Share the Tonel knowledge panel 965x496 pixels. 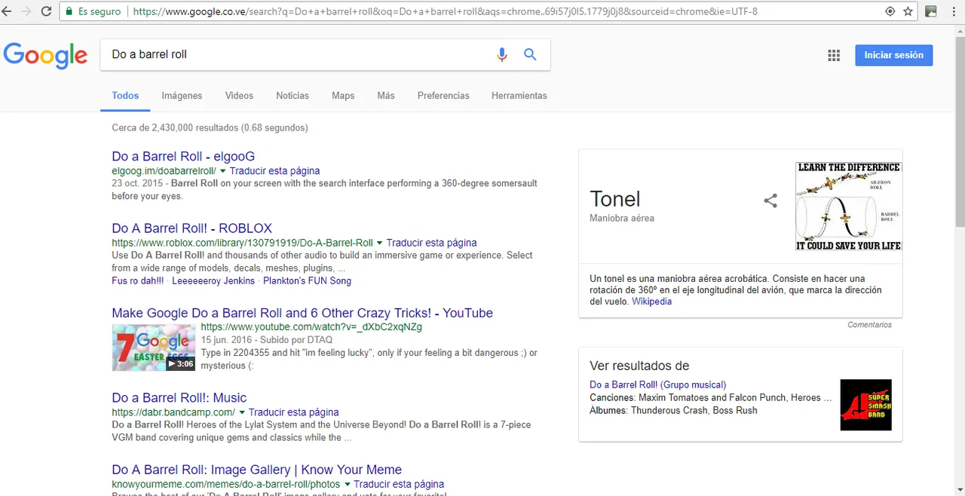(x=770, y=201)
